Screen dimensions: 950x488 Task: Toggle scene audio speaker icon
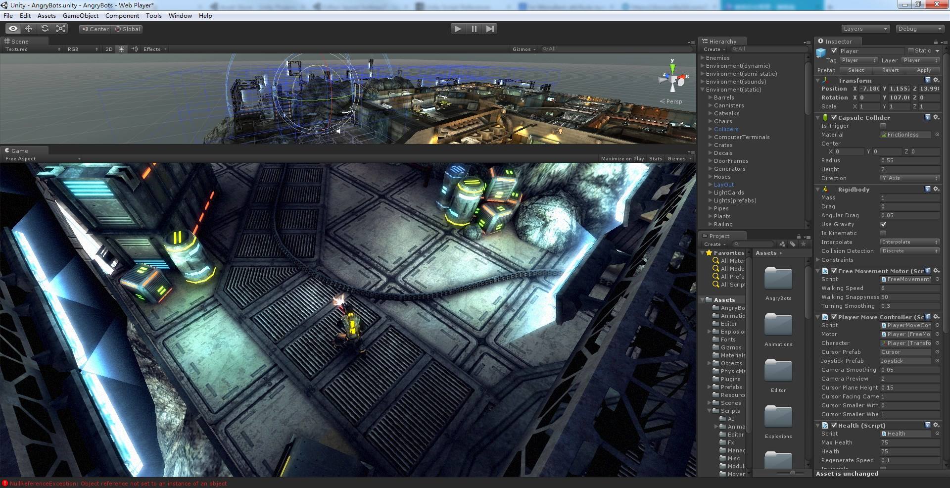pos(134,49)
